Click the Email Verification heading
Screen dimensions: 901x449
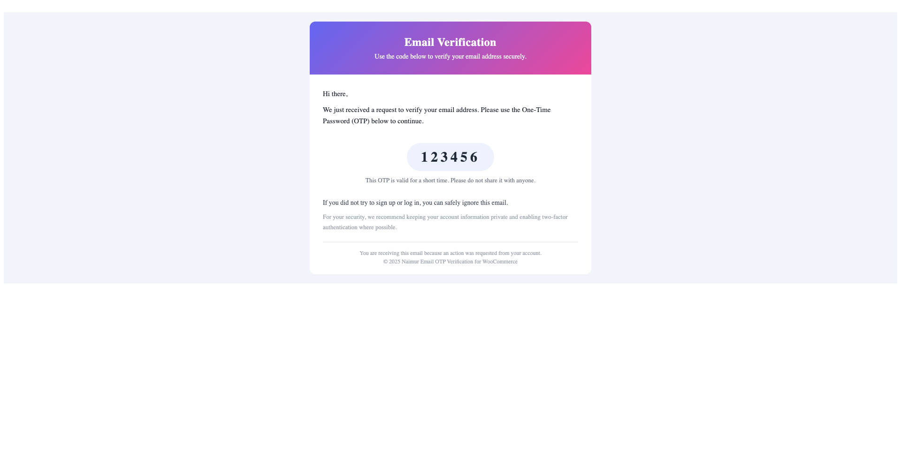coord(450,42)
